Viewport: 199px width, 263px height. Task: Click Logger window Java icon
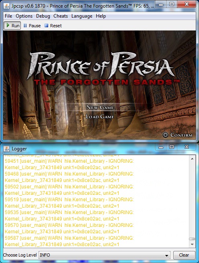point(6,149)
